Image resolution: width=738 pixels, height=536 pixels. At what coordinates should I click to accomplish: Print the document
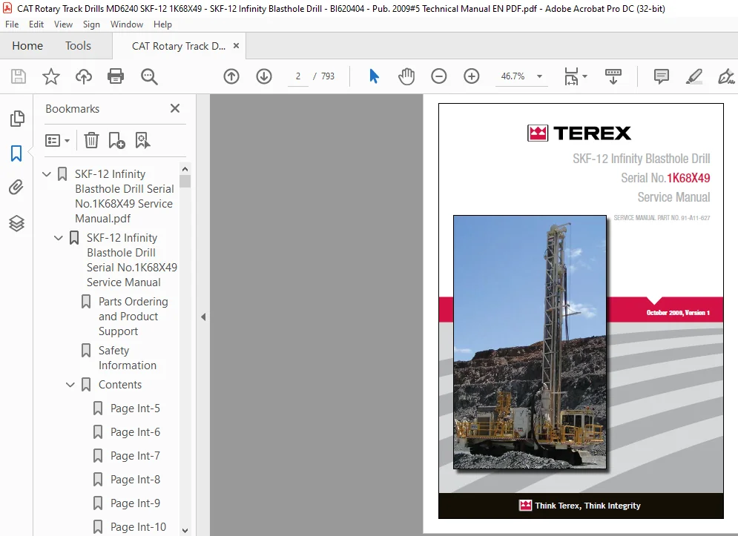point(116,76)
